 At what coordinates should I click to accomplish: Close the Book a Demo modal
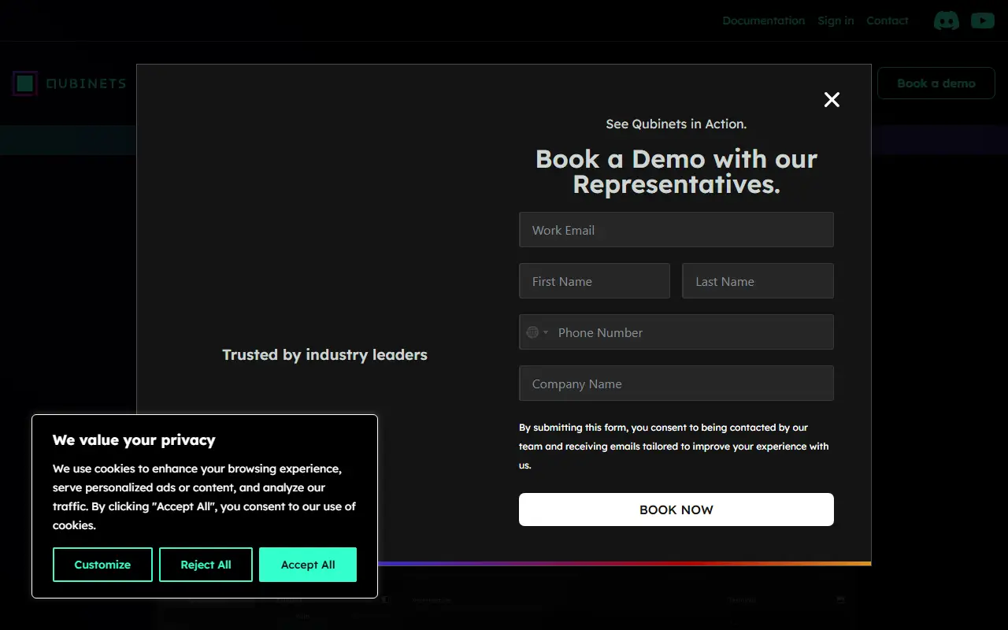coord(832,99)
